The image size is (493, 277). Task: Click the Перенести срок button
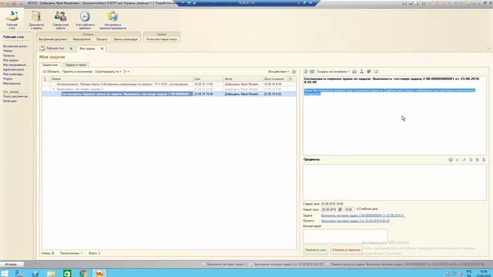point(316,250)
